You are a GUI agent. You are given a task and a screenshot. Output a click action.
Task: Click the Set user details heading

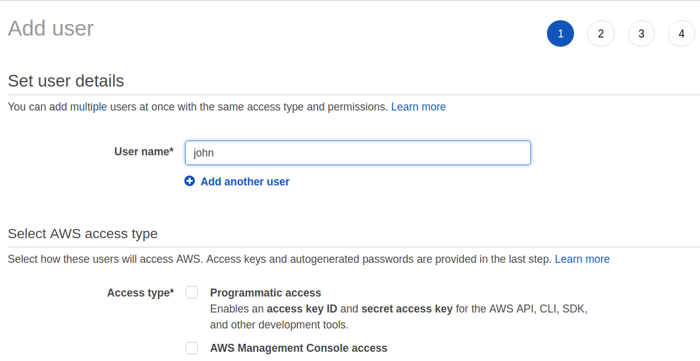pyautogui.click(x=66, y=81)
